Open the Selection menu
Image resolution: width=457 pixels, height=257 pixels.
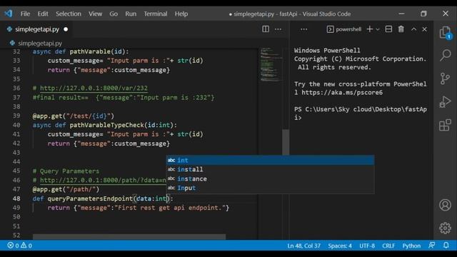point(69,14)
